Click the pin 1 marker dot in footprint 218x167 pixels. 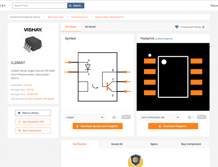click(164, 62)
